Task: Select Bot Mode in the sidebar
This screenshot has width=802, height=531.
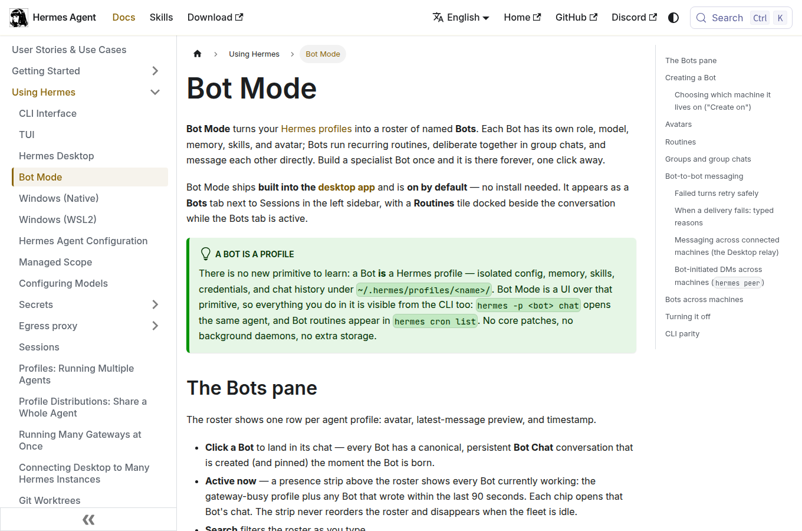Action: click(x=90, y=177)
